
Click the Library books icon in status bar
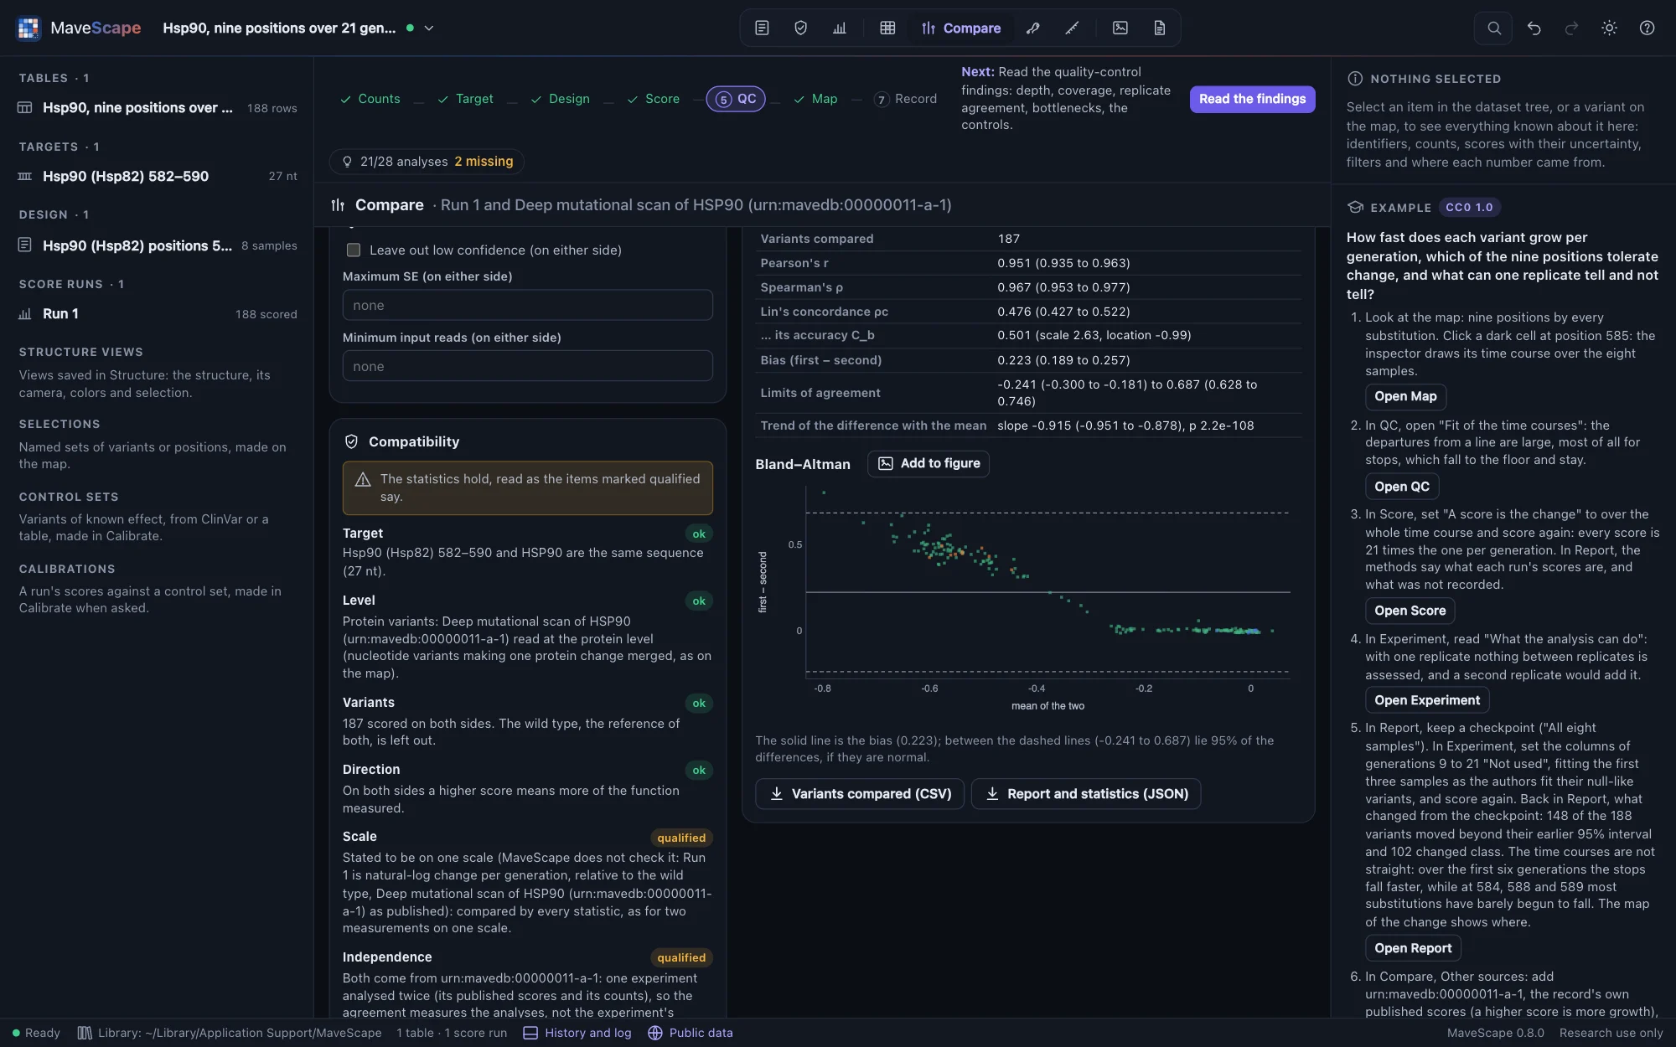click(85, 1033)
